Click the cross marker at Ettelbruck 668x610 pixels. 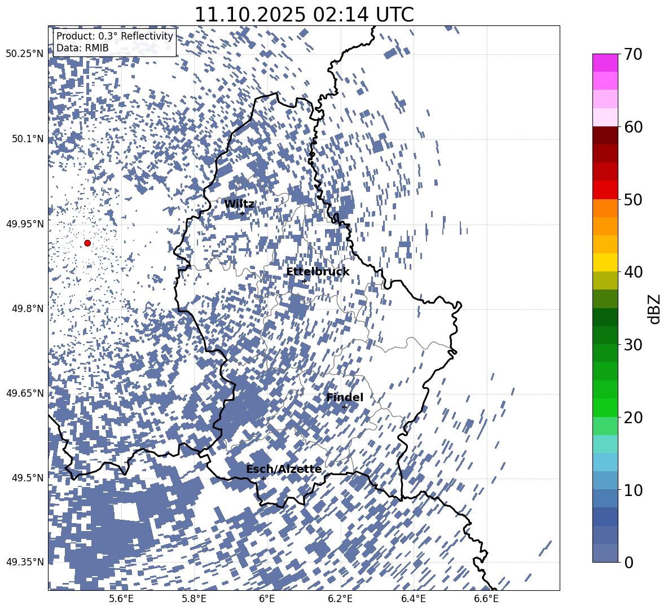304,282
